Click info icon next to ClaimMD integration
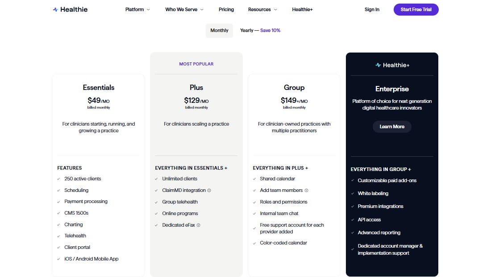The height and width of the screenshot is (277, 499). [209, 191]
